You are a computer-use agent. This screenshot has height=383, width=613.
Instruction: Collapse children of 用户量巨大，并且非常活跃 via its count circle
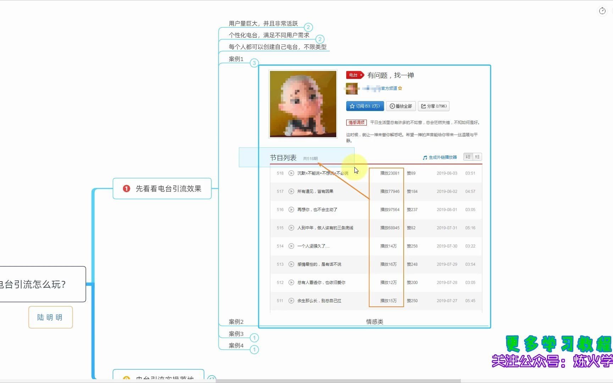[308, 27]
